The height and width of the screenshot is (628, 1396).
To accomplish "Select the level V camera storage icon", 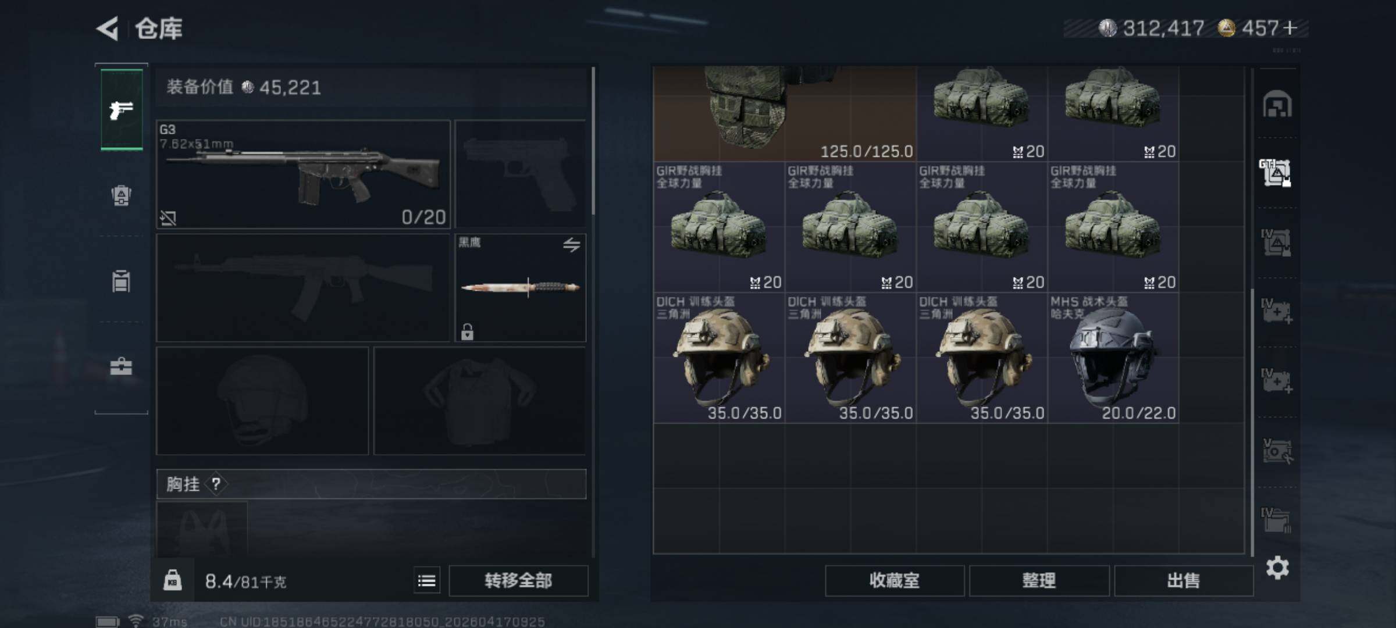I will (x=1277, y=451).
